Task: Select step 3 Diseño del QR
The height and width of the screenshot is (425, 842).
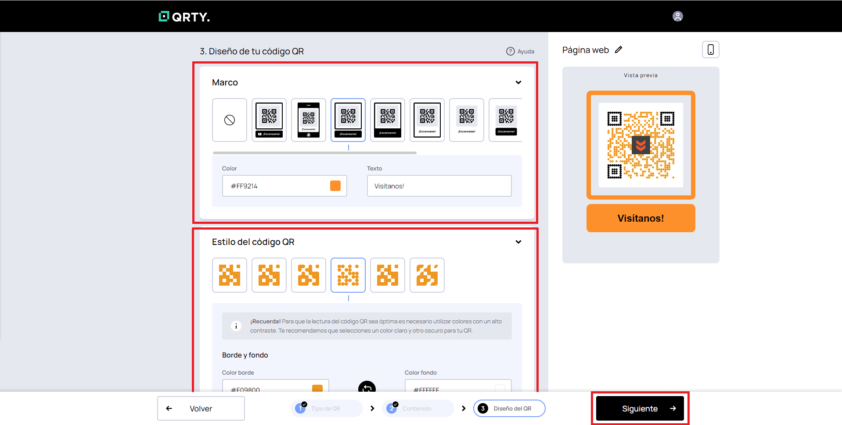Action: 509,408
